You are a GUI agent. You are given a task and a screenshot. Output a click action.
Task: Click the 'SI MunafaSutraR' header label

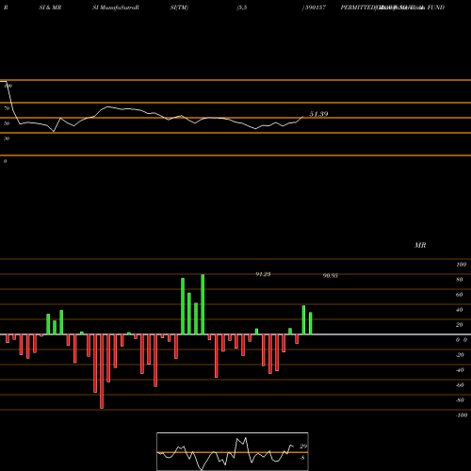pyautogui.click(x=116, y=8)
